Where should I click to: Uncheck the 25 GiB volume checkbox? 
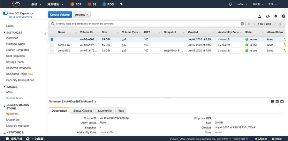coord(52,39)
